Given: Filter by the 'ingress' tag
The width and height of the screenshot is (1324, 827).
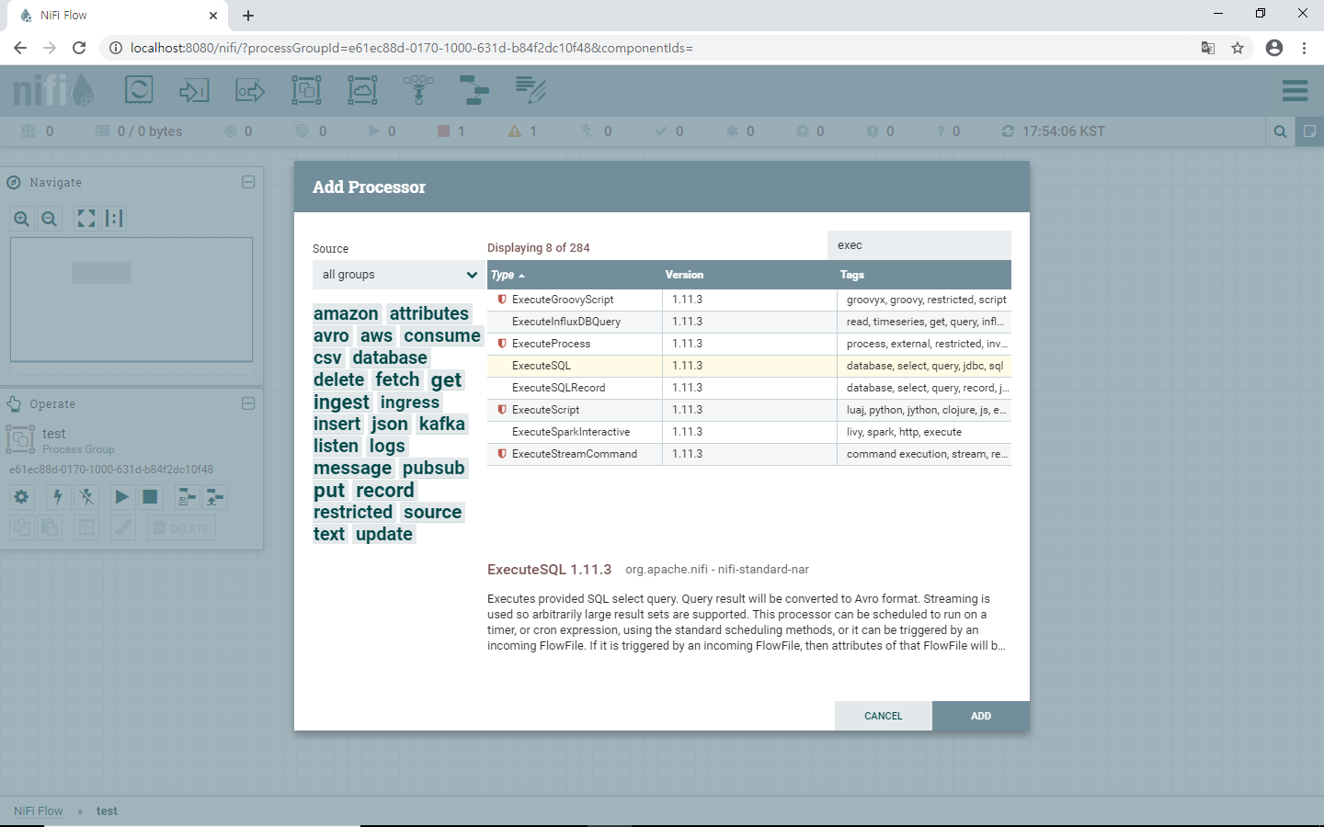Looking at the screenshot, I should [410, 402].
